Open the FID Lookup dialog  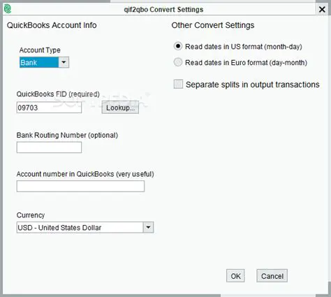pos(120,108)
